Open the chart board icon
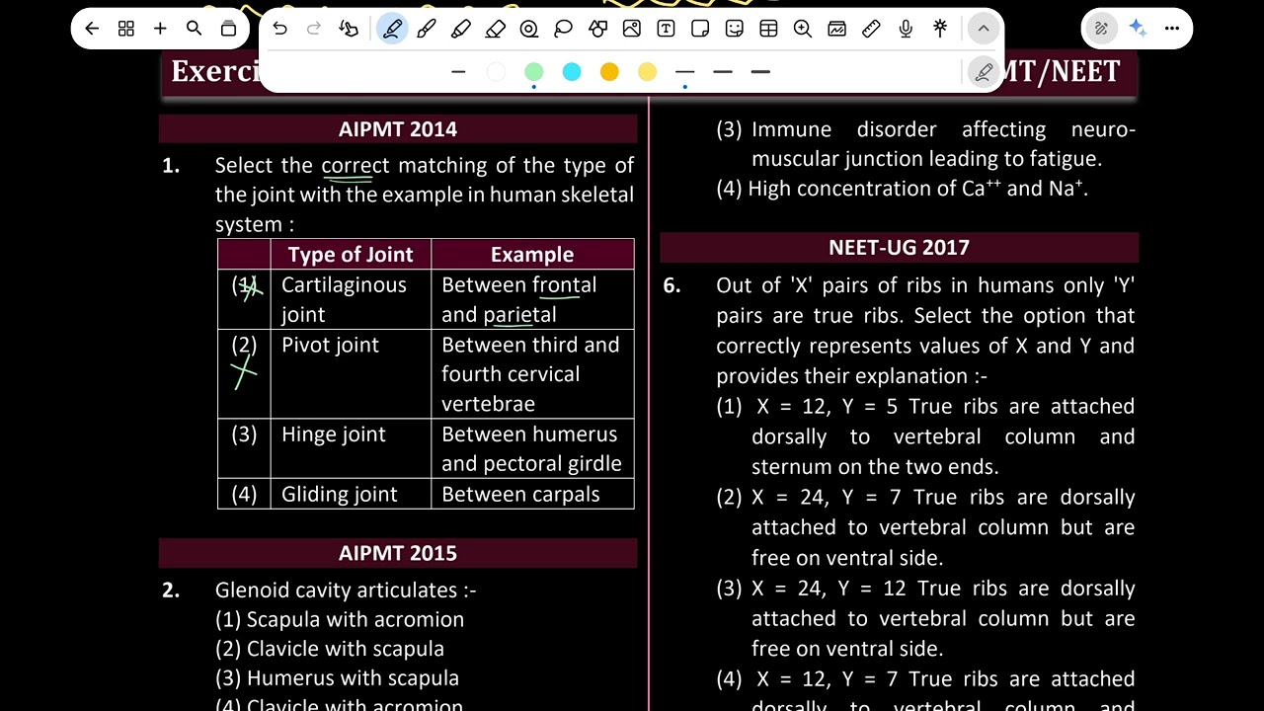Viewport: 1264px width, 711px height. coord(837,29)
